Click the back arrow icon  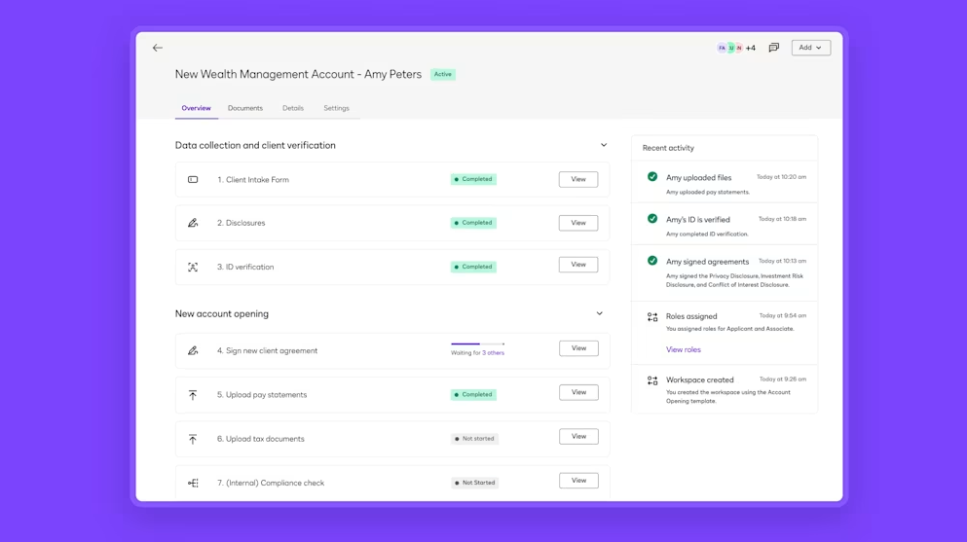pyautogui.click(x=157, y=48)
